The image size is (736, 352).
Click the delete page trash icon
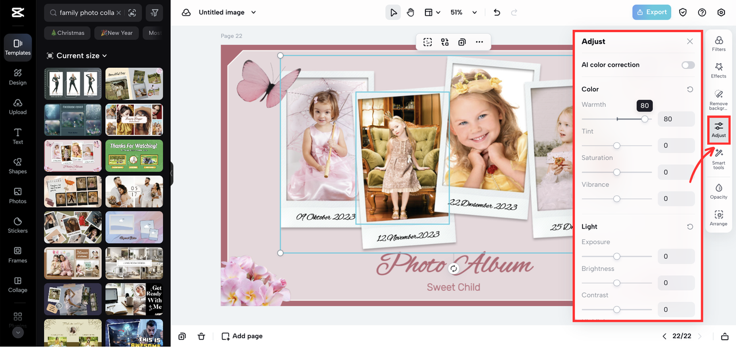click(201, 336)
